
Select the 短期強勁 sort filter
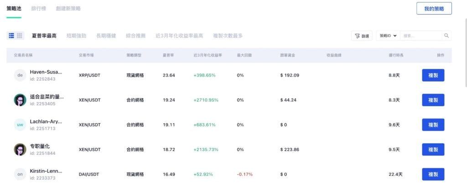[76, 36]
